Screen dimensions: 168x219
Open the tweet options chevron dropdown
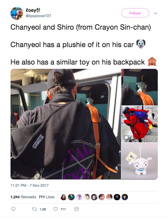156,14
